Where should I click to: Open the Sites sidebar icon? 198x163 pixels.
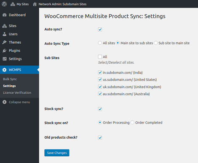point(5,26)
